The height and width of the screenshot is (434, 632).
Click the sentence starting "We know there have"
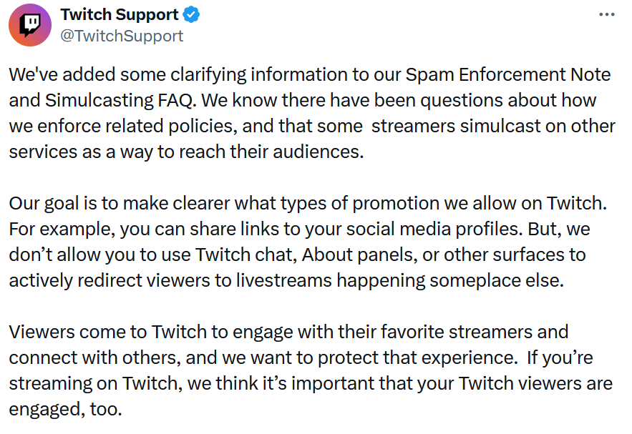click(312, 126)
